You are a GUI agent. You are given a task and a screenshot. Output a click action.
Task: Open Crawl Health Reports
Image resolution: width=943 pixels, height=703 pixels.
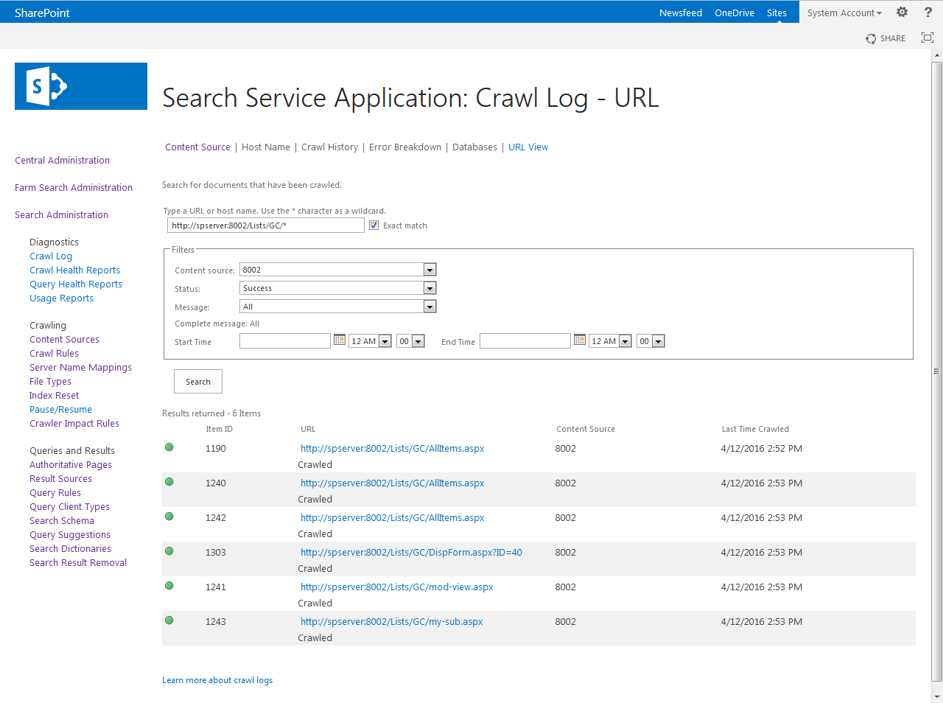click(74, 270)
